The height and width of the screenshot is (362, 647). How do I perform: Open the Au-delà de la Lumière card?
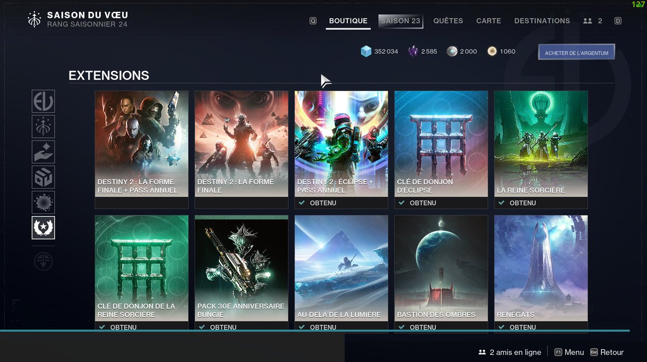coord(341,273)
